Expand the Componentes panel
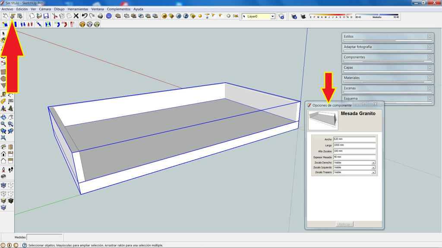Viewport: 442px width, 248px height. pyautogui.click(x=385, y=57)
